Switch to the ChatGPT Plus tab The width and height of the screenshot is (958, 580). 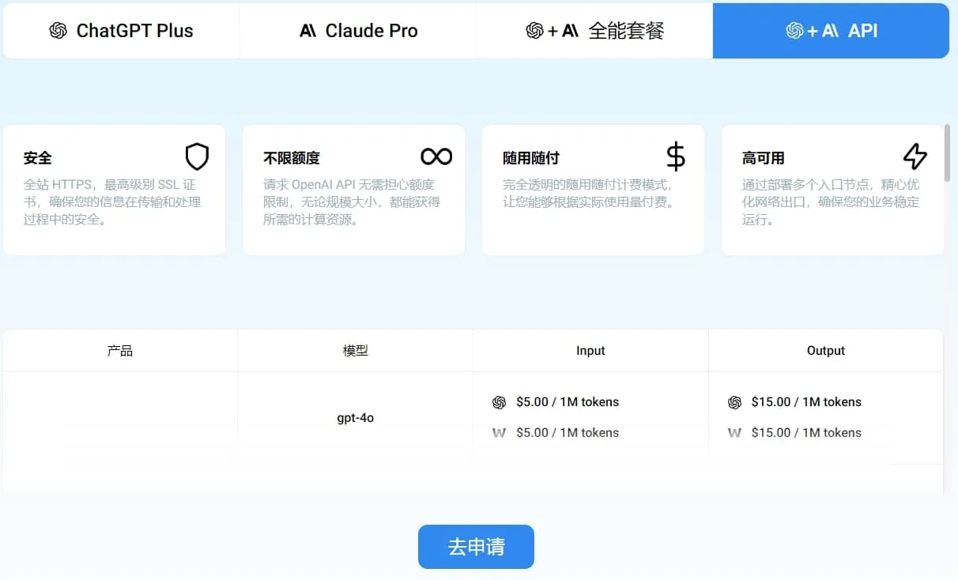(121, 31)
